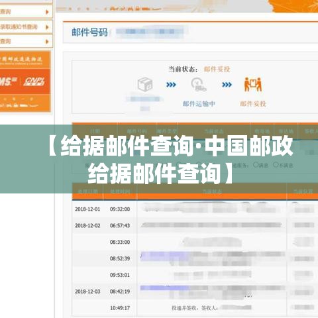The height and width of the screenshot is (318, 318).
Task: Click the CNPL logo in sidebar banner
Action: pyautogui.click(x=34, y=81)
